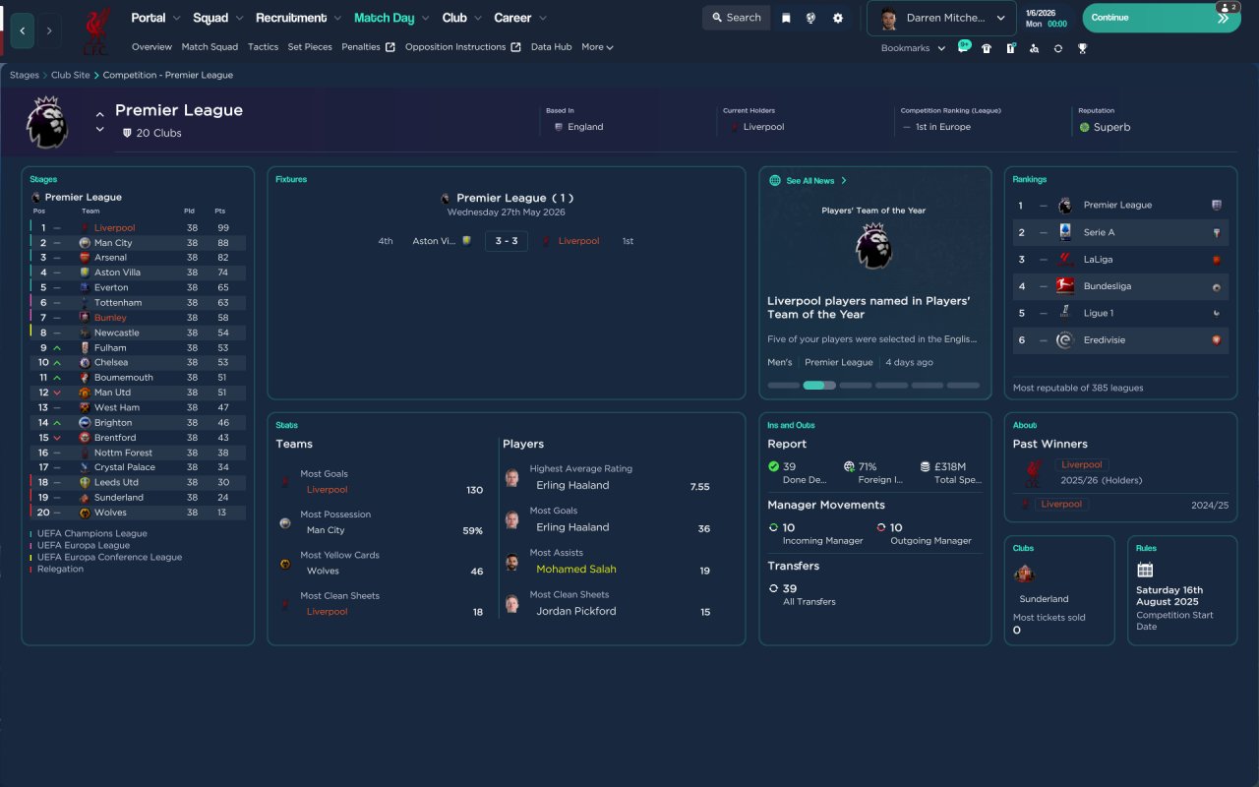This screenshot has height=787, width=1259.
Task: Click the globe icon in the top bar
Action: pos(810,18)
